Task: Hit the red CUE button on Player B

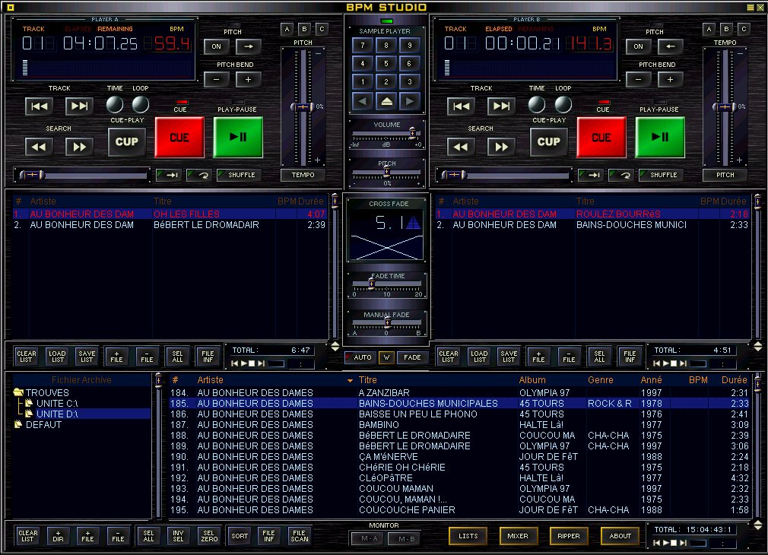Action: click(601, 138)
